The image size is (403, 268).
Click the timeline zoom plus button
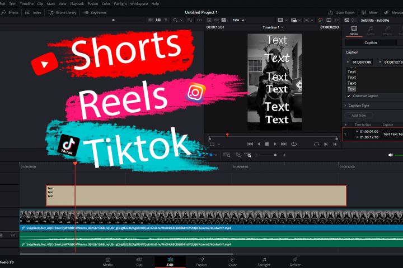click(x=284, y=155)
